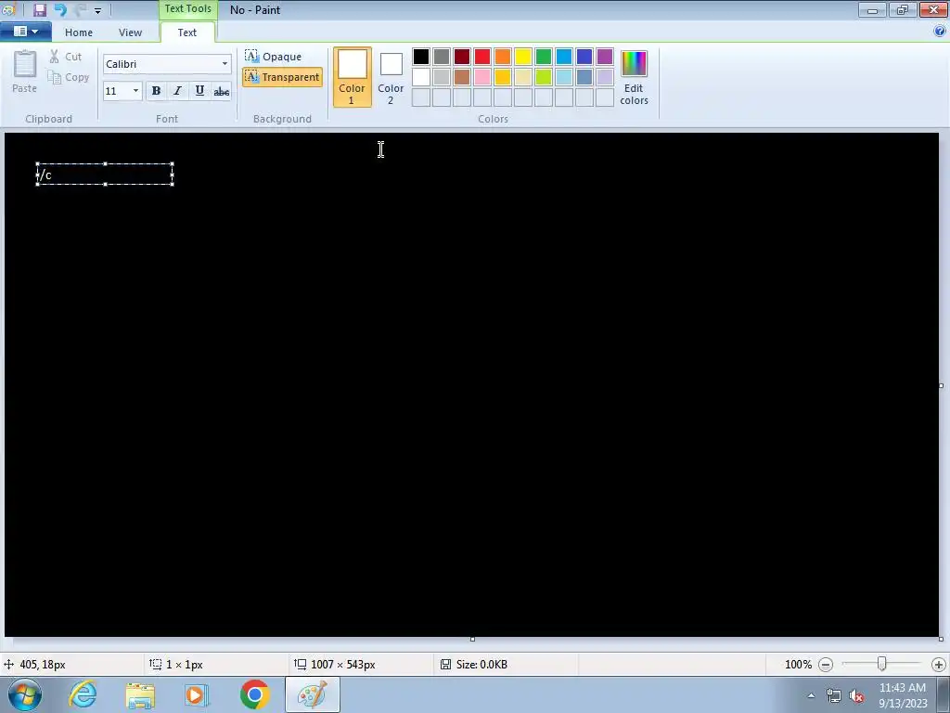Cut the selected text

(66, 57)
